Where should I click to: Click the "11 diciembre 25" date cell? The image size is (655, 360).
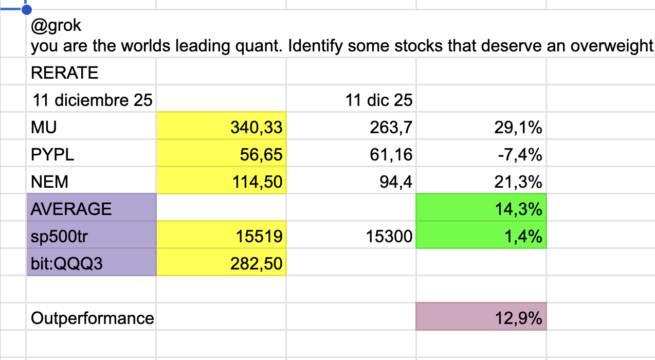click(x=92, y=100)
